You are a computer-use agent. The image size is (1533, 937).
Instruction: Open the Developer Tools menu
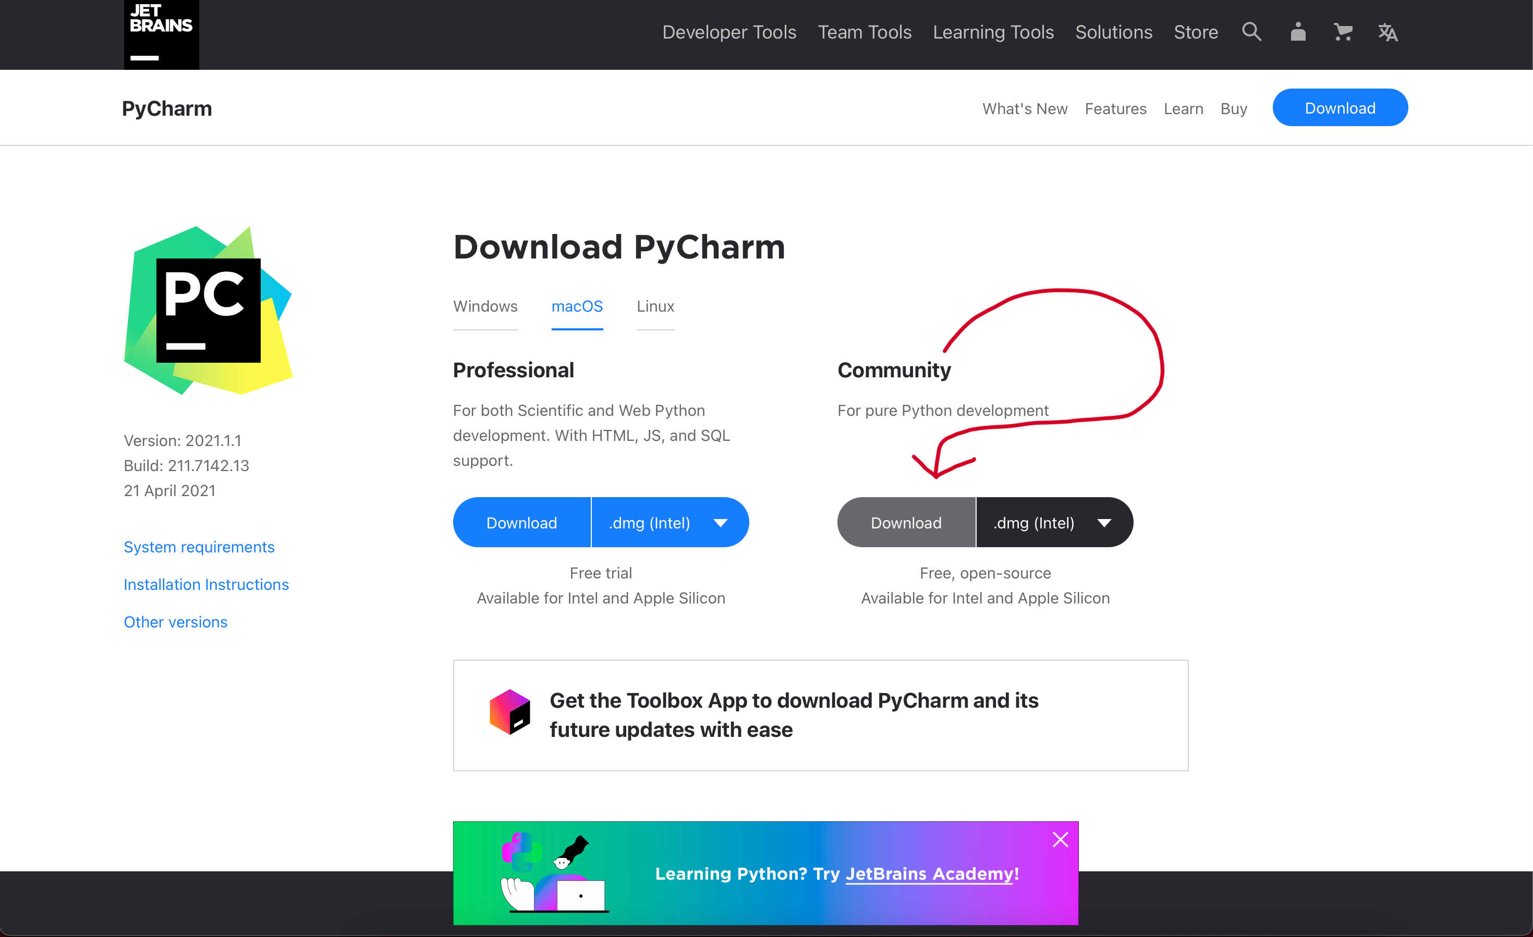pyautogui.click(x=728, y=32)
